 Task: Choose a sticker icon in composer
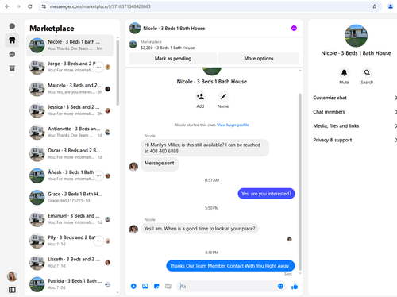[x=156, y=286]
